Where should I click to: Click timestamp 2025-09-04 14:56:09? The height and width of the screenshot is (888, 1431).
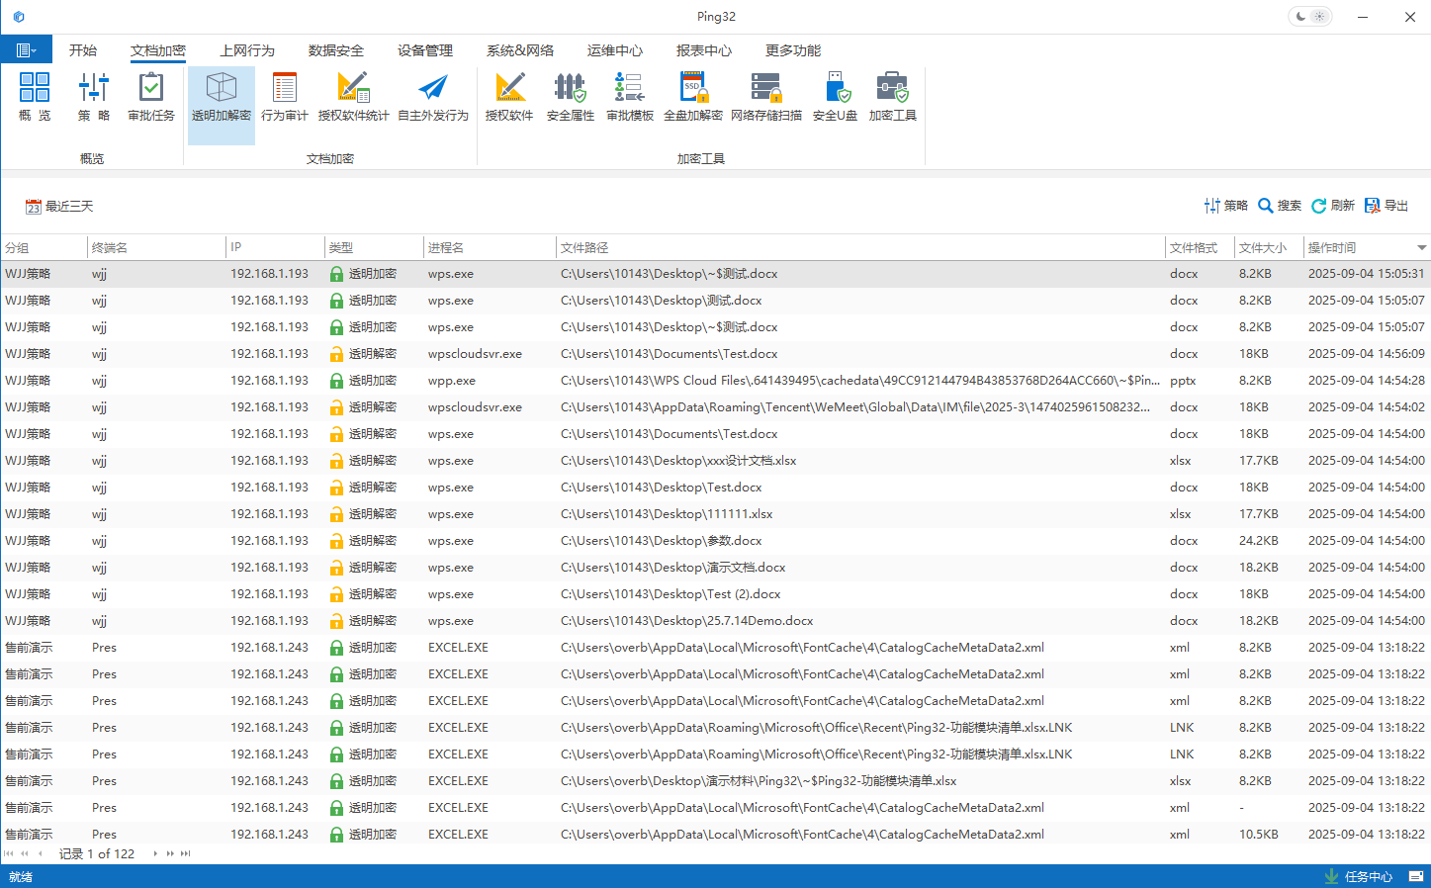click(1367, 354)
